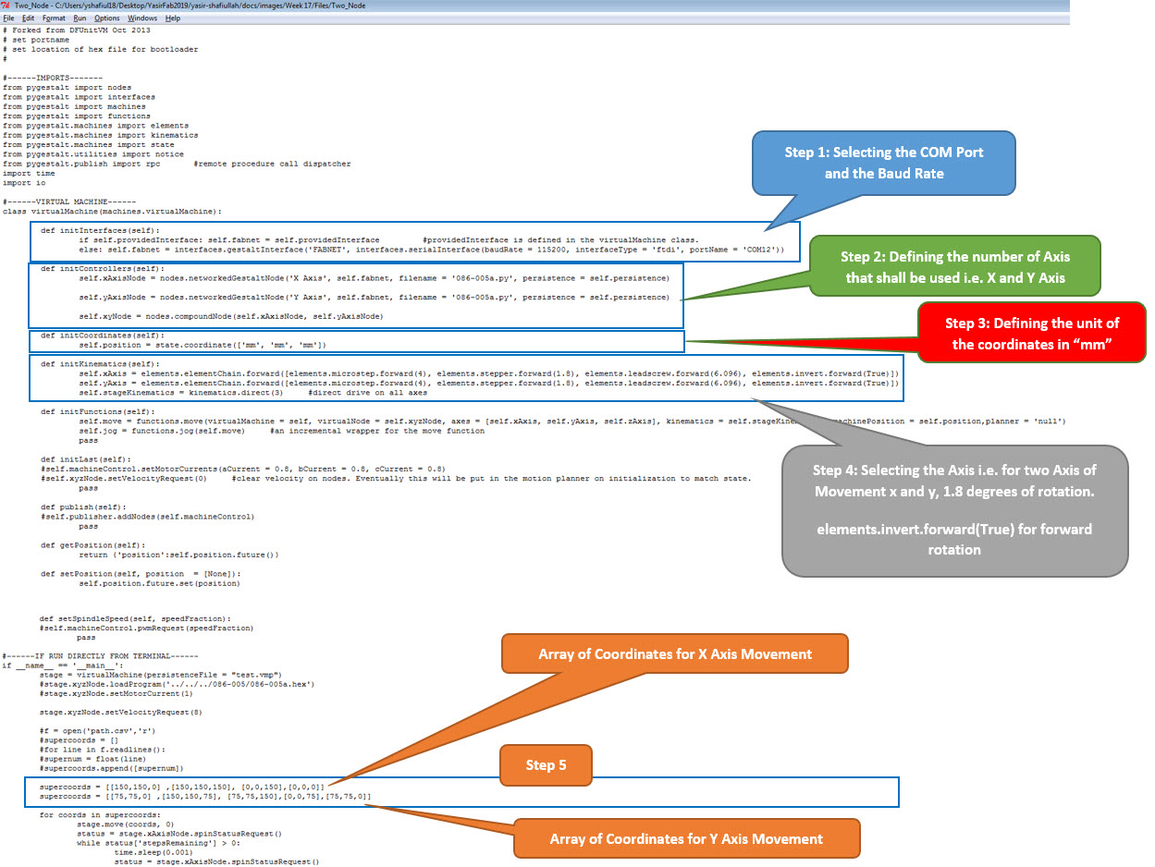Viewport: 1155px width, 867px height.
Task: Click 'from pygestalt.utilities import notice' line
Action: pos(92,154)
